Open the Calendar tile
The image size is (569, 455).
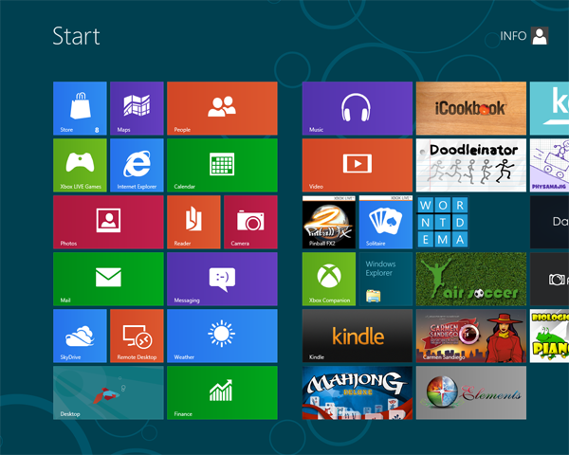coord(222,165)
